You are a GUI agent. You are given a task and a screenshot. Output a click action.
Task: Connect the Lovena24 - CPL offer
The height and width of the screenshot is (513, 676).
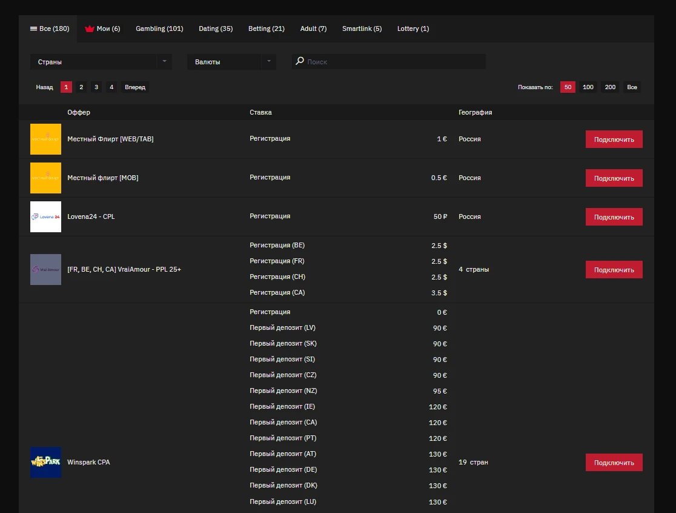click(614, 217)
